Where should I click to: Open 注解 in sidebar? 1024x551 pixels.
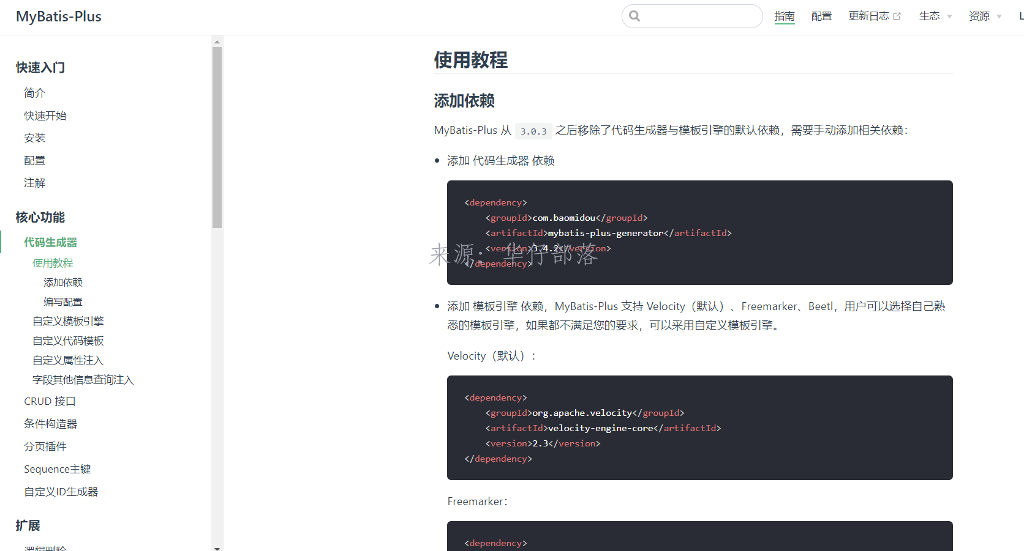34,183
